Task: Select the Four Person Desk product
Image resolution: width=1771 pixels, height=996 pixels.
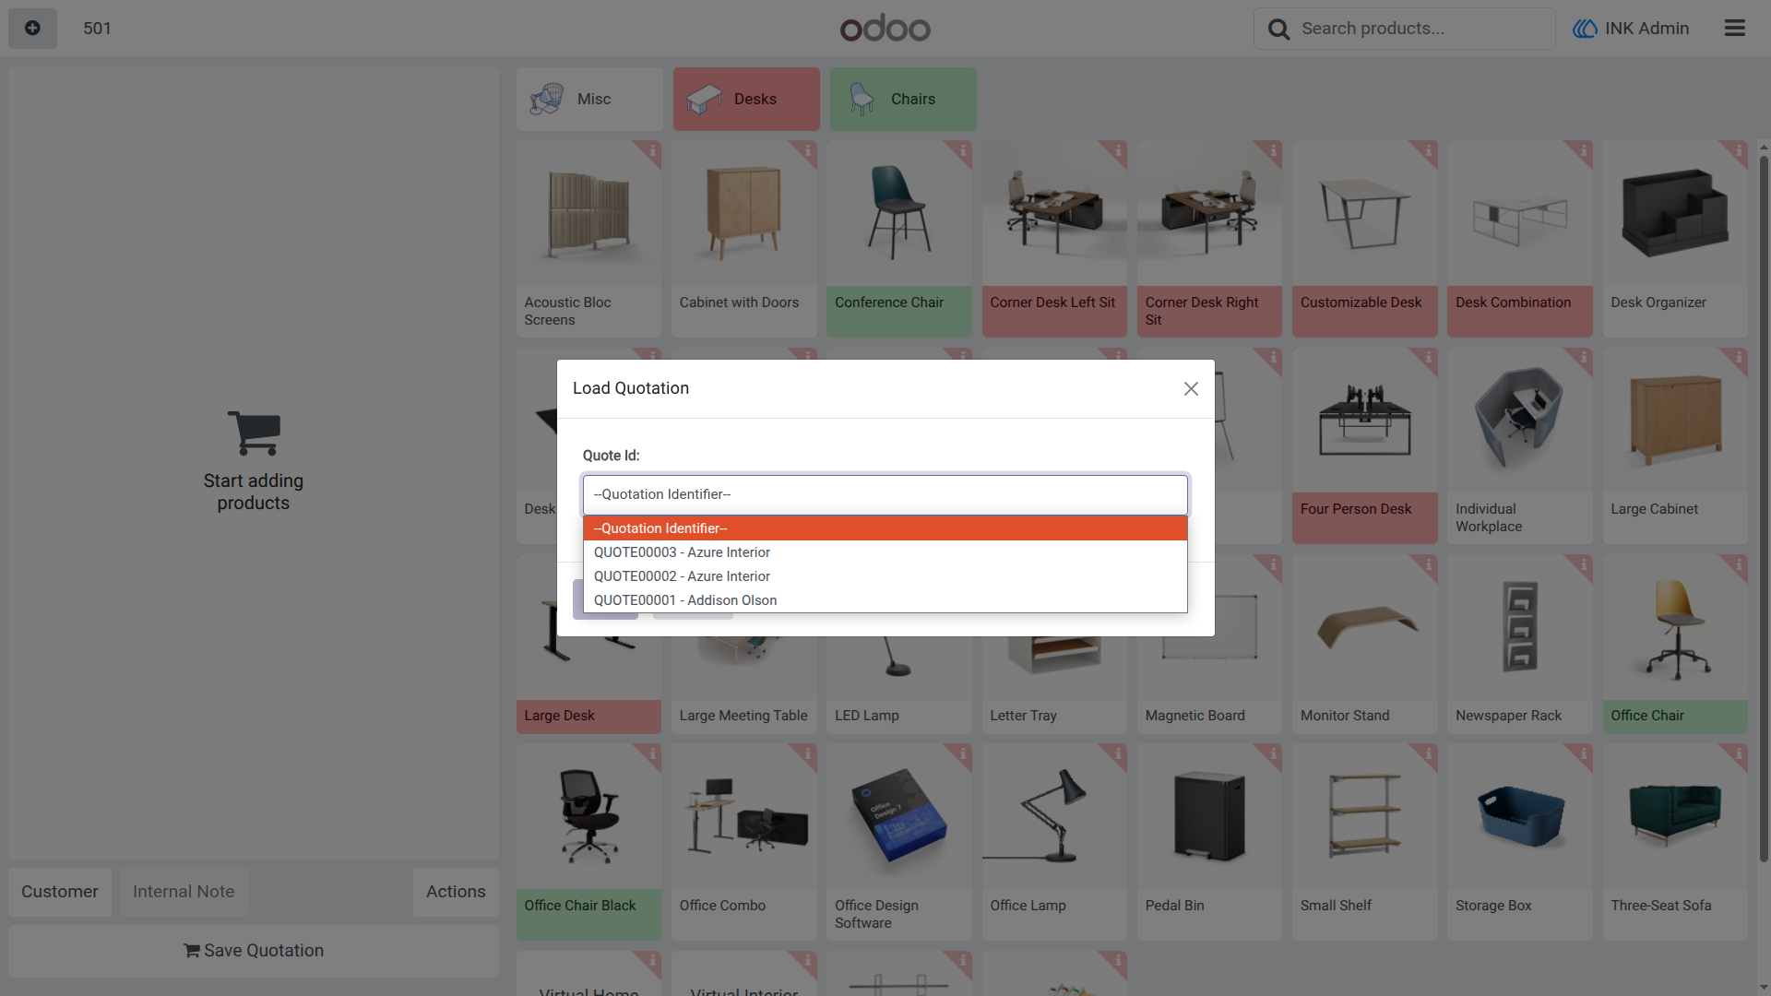Action: (1364, 445)
